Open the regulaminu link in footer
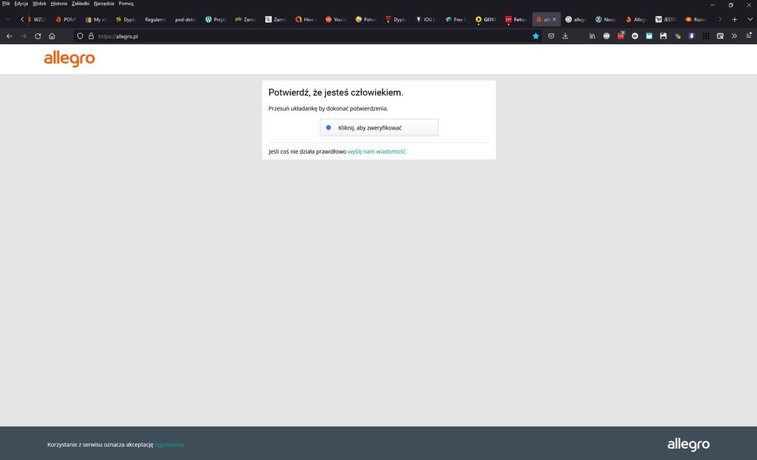Image resolution: width=757 pixels, height=460 pixels. tap(169, 445)
